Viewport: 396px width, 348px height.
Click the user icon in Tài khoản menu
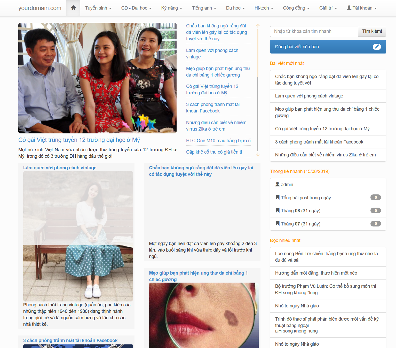point(349,8)
